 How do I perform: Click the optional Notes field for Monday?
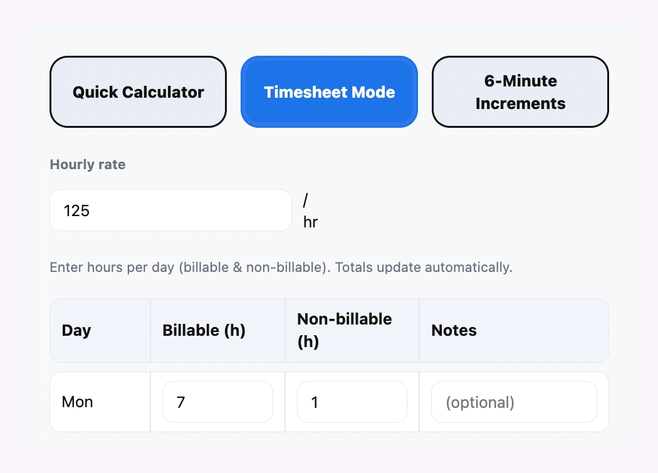click(514, 402)
